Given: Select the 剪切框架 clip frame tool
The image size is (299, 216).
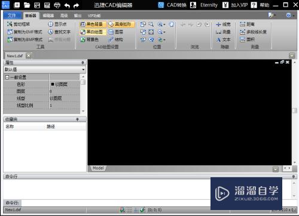Looking at the screenshot, I should [x=19, y=24].
